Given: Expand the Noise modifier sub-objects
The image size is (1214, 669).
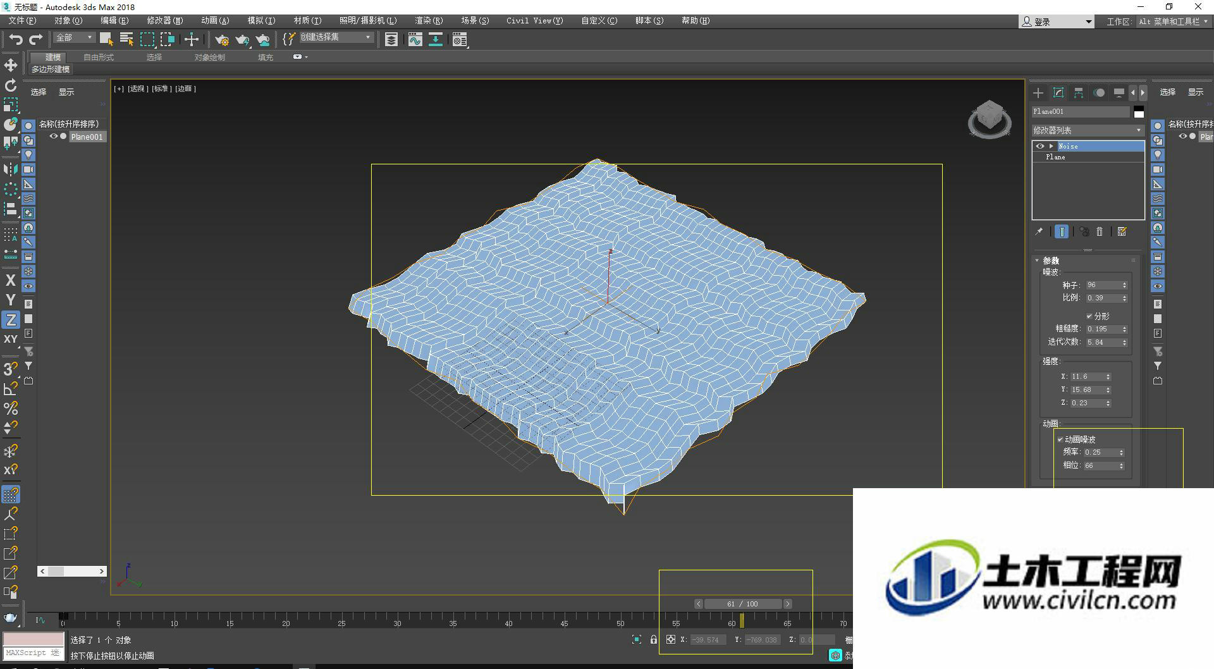Looking at the screenshot, I should tap(1052, 146).
